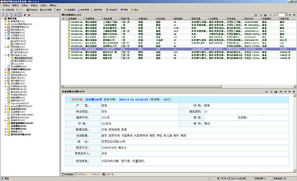Open the 帮助 menu in the menu bar

click(x=53, y=5)
